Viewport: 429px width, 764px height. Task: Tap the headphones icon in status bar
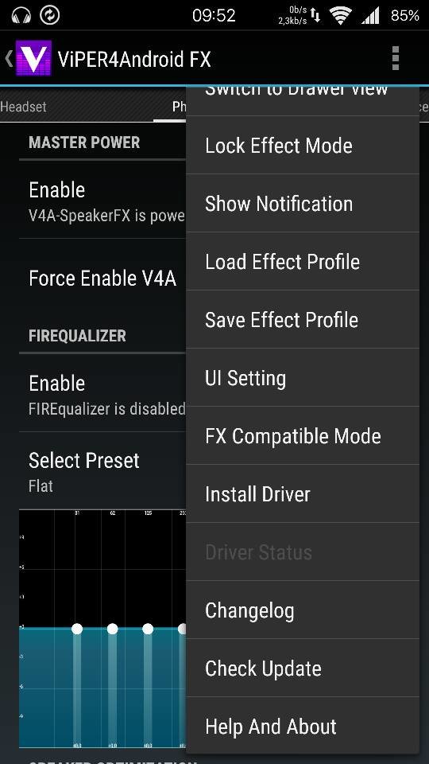click(x=21, y=15)
